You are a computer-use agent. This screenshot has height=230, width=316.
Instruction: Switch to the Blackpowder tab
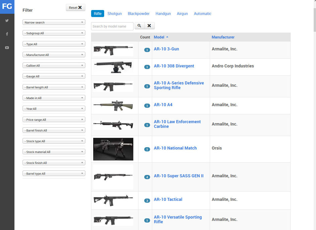[x=139, y=13]
